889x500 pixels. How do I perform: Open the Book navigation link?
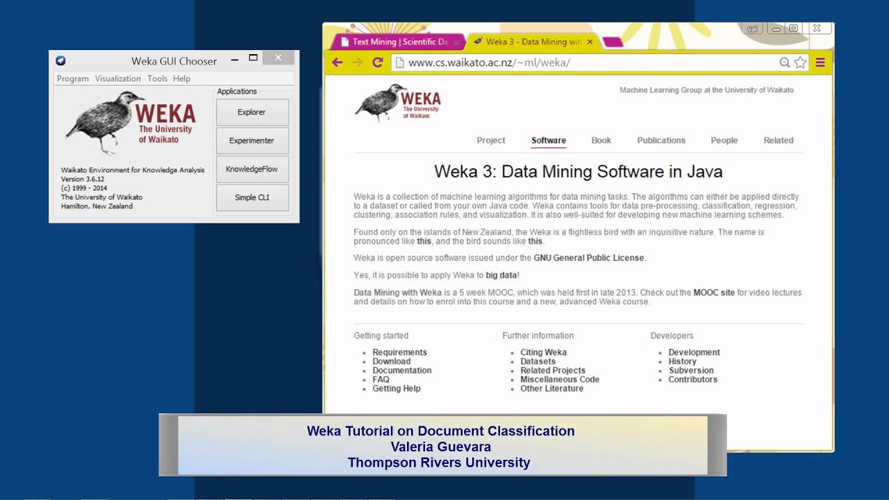(x=601, y=140)
